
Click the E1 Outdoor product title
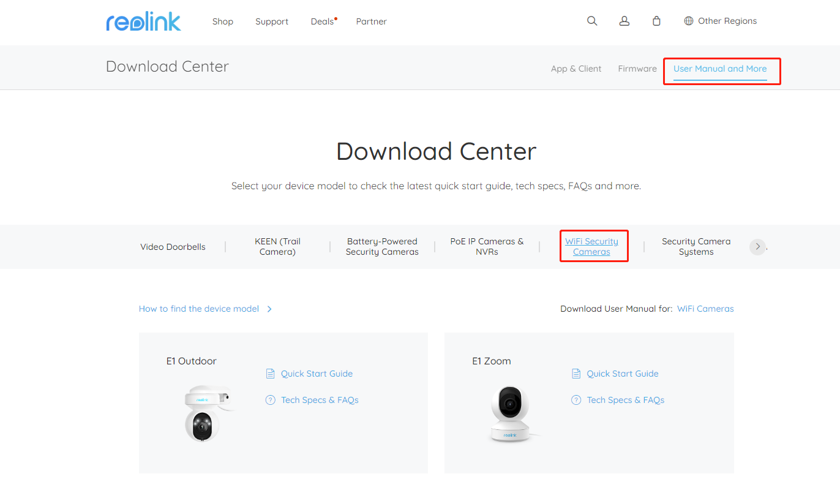coord(192,361)
